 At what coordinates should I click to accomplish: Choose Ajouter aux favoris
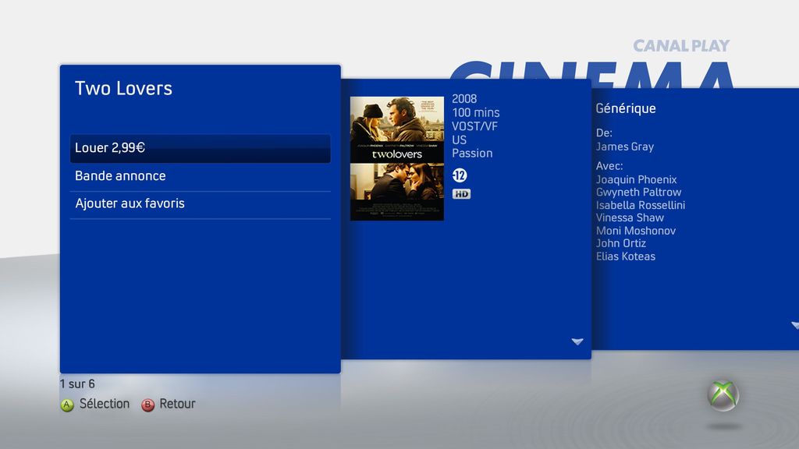point(201,203)
